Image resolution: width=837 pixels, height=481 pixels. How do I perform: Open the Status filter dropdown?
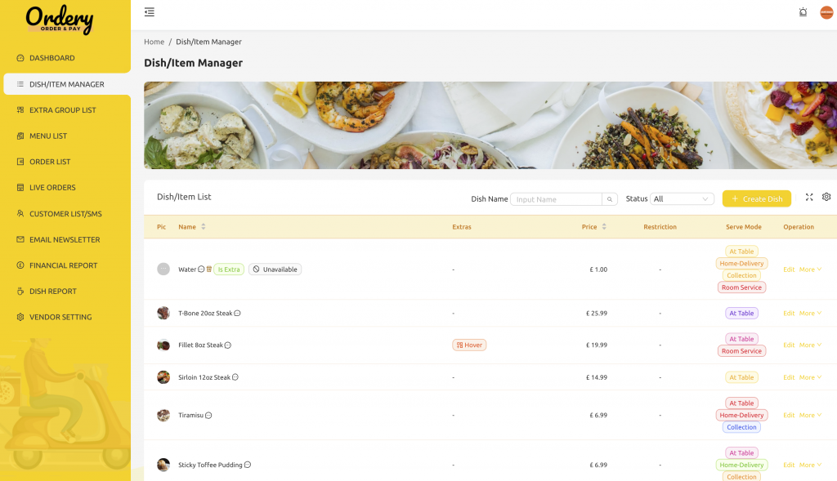coord(682,199)
